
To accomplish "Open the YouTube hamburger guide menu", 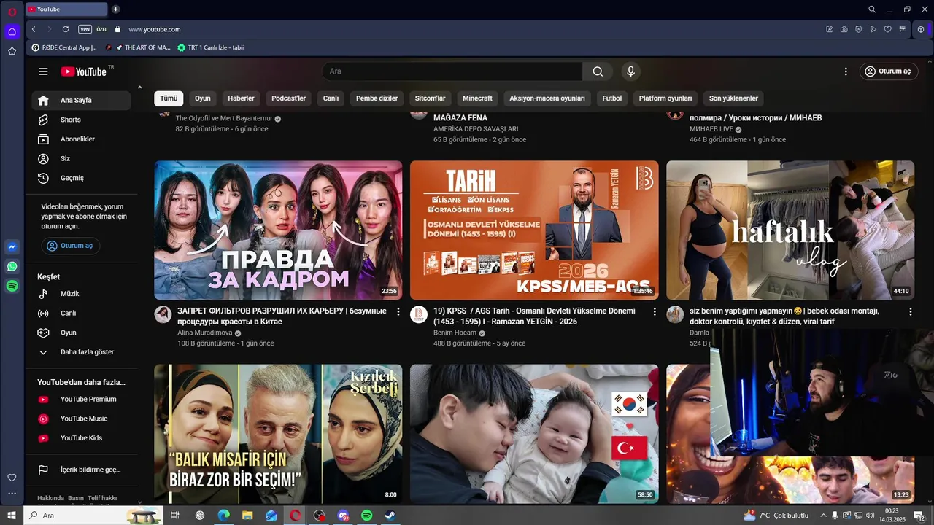I will (43, 71).
